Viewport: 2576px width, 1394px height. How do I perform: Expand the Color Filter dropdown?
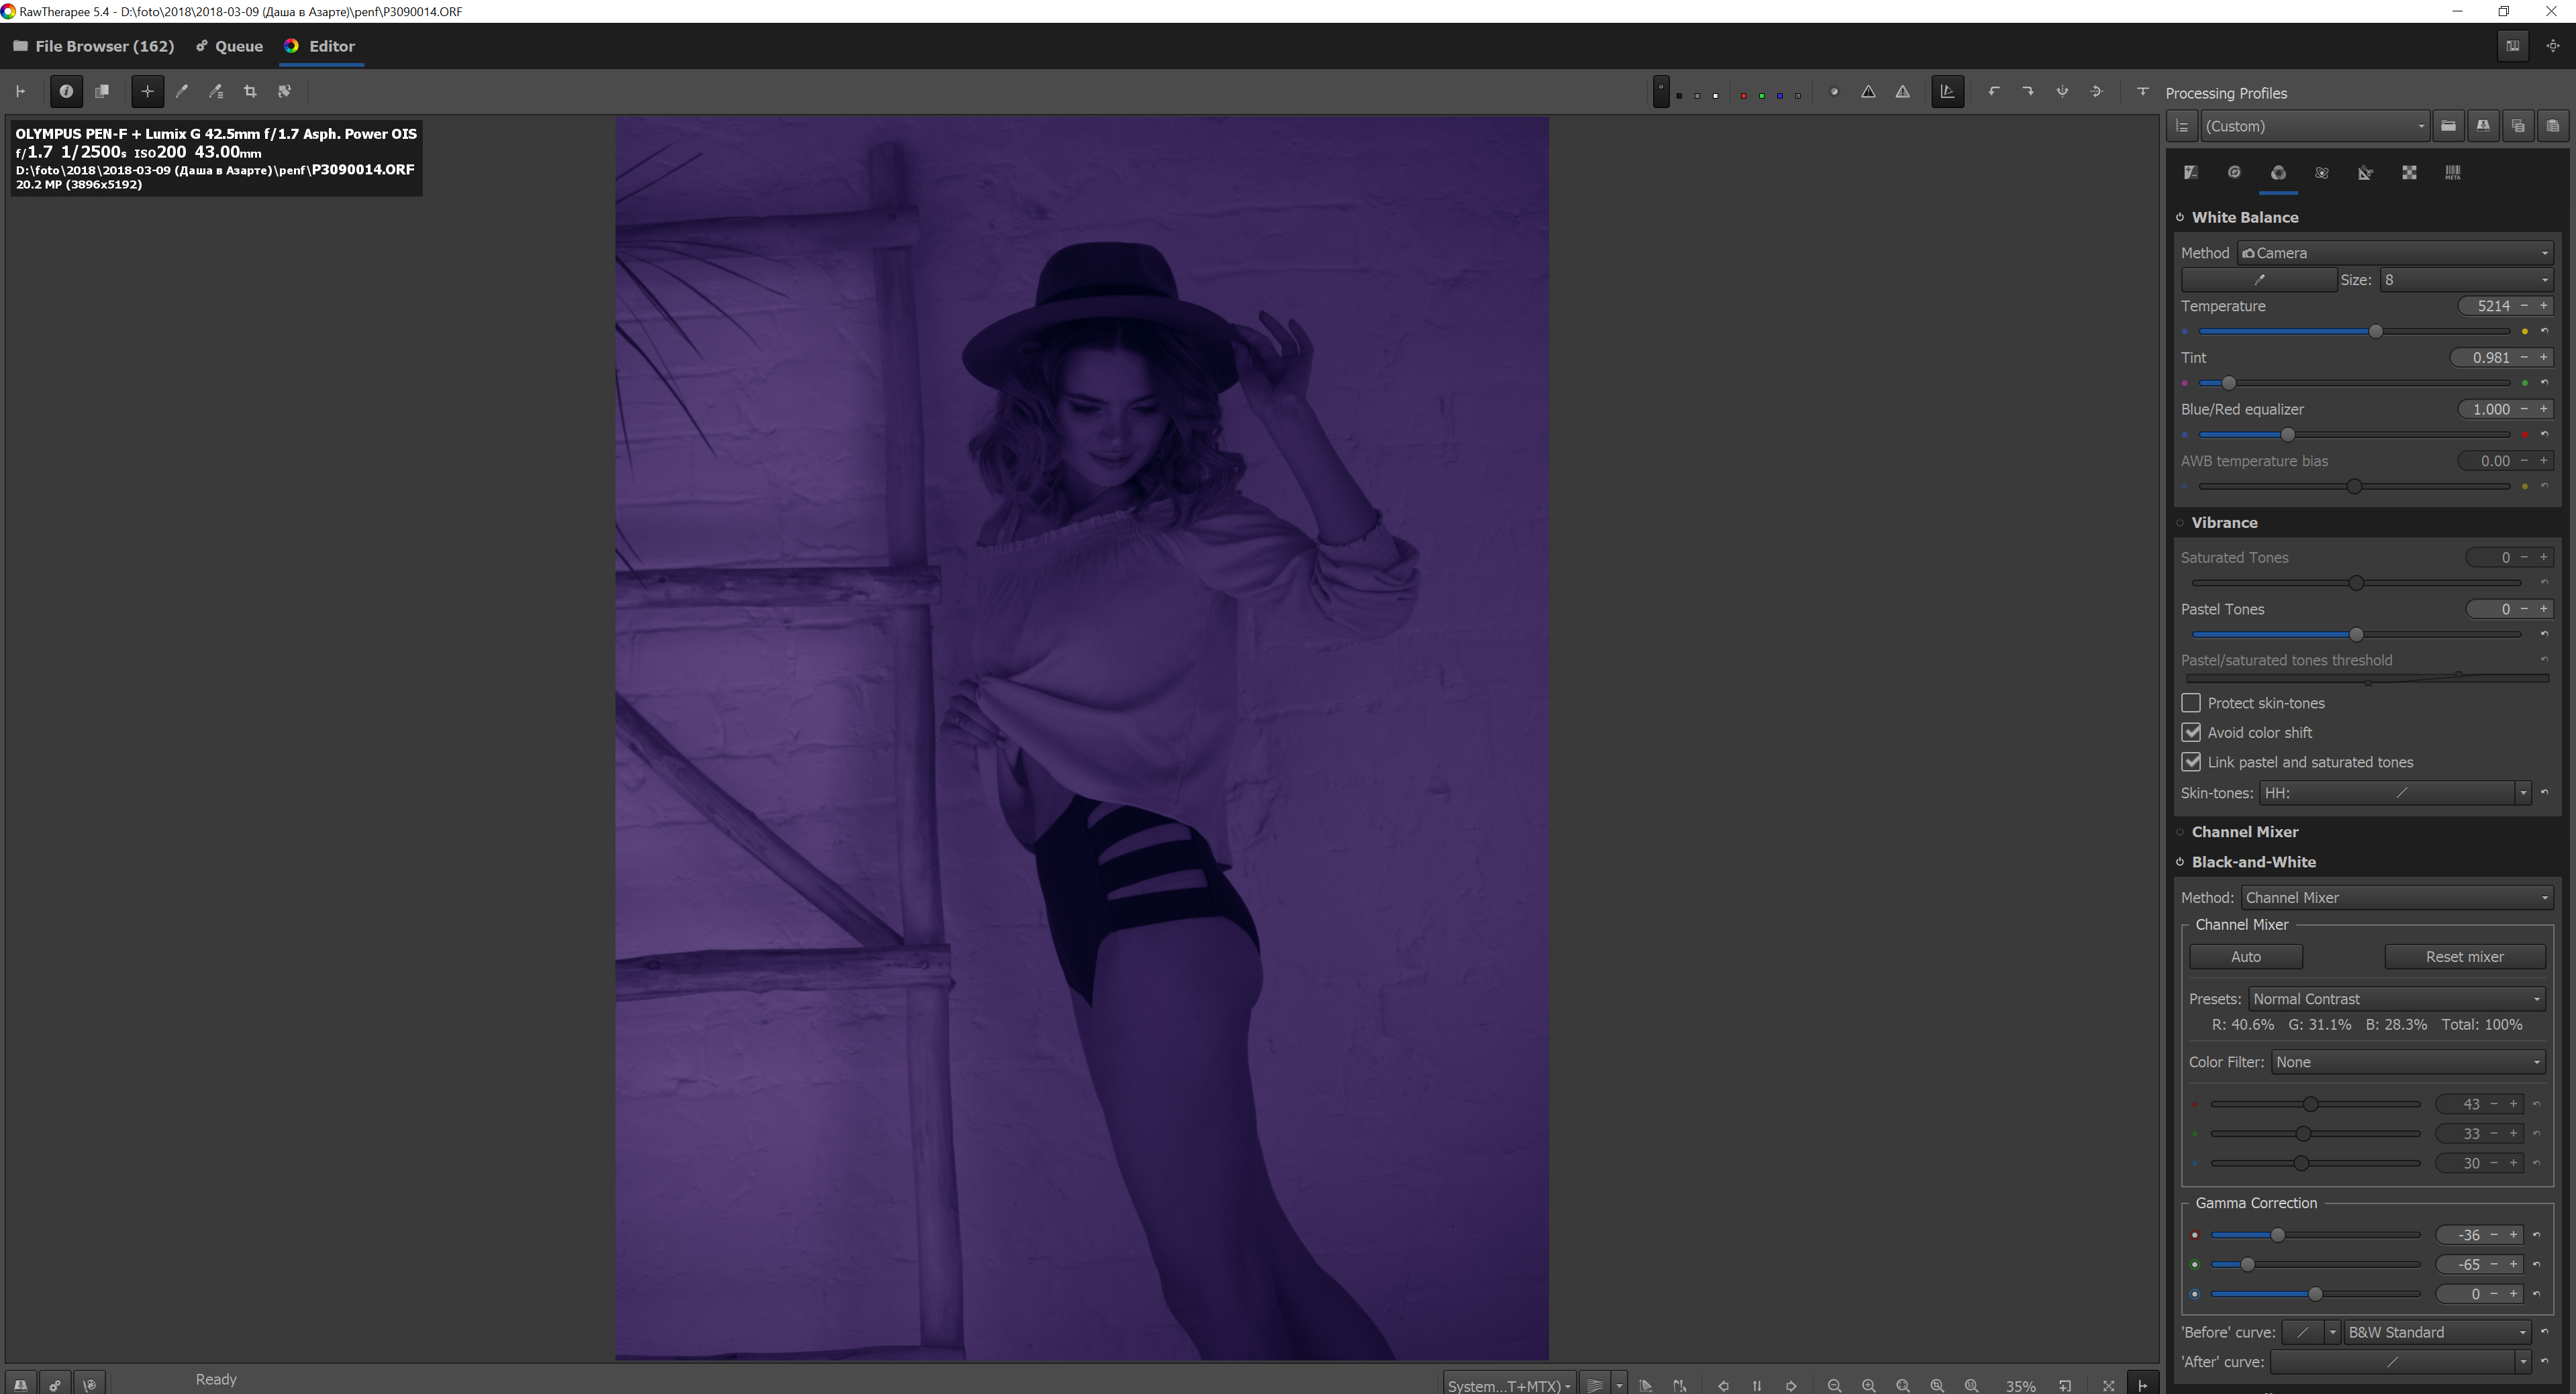[2407, 1062]
